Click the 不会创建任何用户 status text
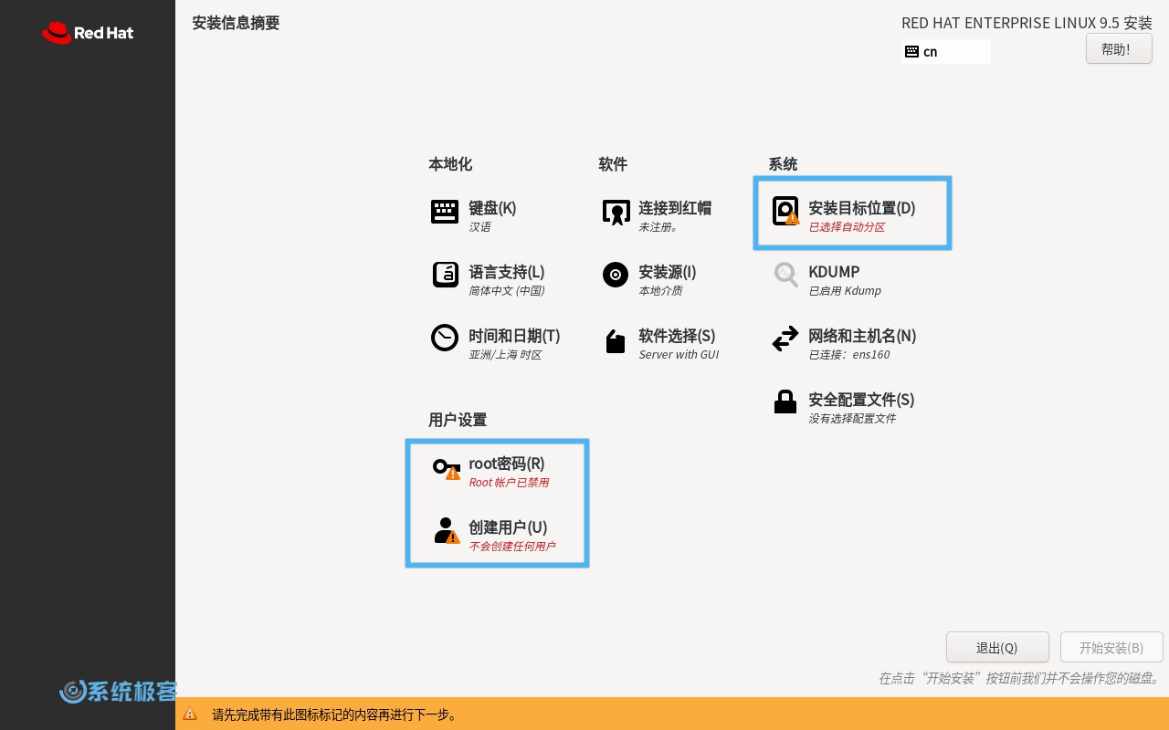This screenshot has width=1169, height=730. click(512, 547)
